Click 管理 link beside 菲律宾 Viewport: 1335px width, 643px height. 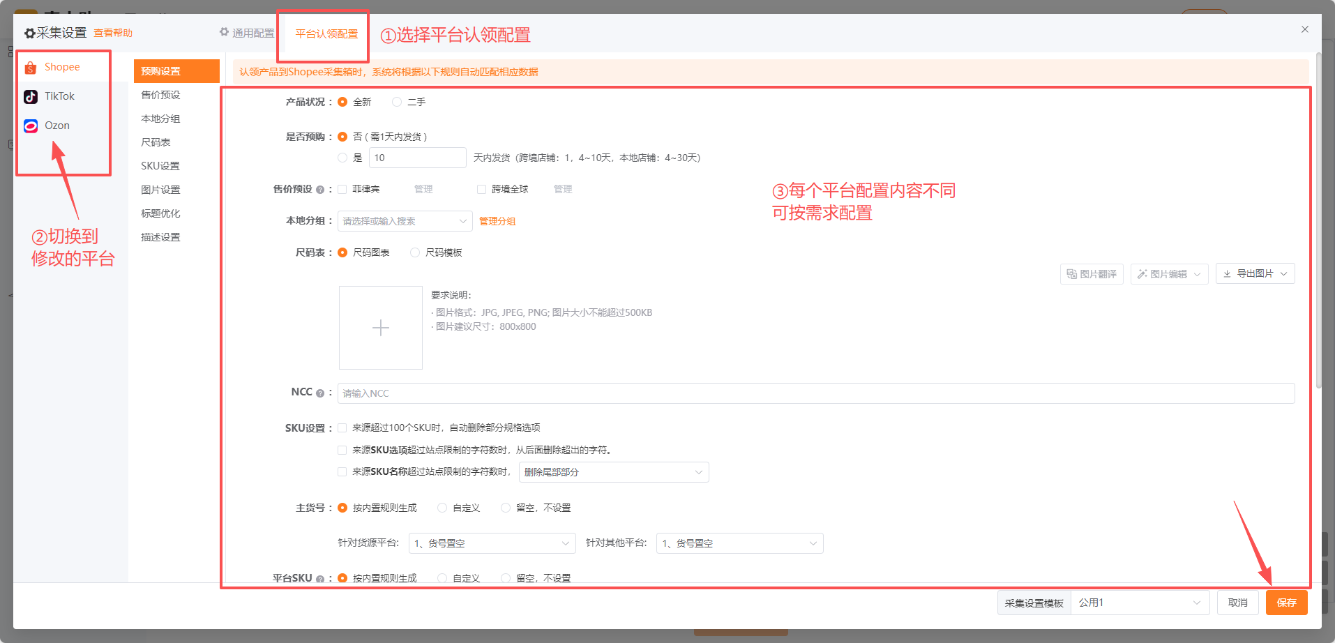pos(423,189)
